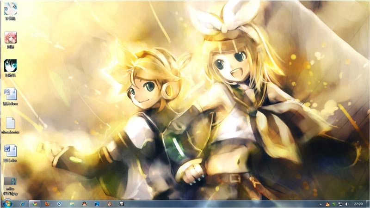The height and width of the screenshot is (208, 370).
Task: Click the green NVIDIA tray icon
Action: 333,204
